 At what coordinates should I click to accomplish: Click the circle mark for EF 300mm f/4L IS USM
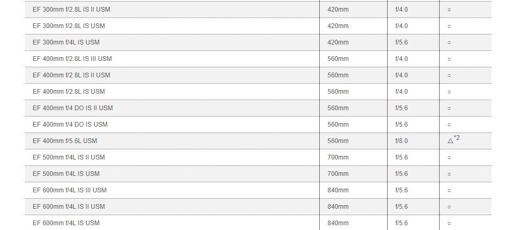[x=449, y=42]
